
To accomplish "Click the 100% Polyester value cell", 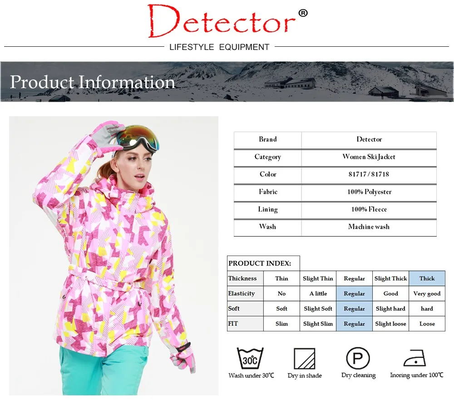I will (369, 192).
